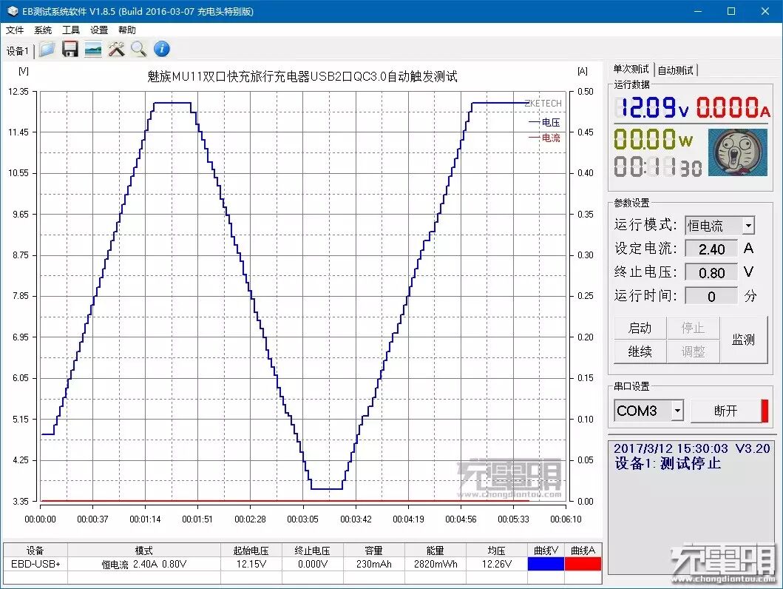Click the elapsed time readout

coord(658,166)
